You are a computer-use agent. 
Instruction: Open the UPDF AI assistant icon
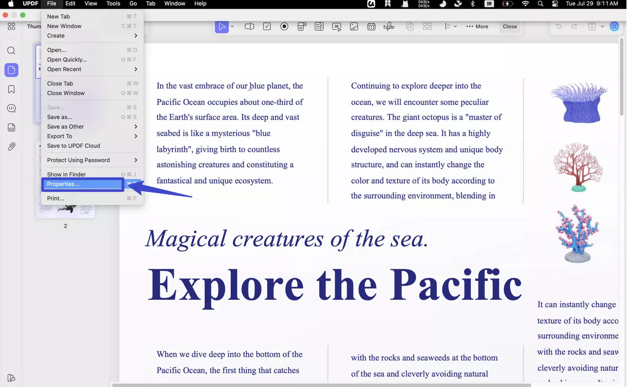pos(614,26)
